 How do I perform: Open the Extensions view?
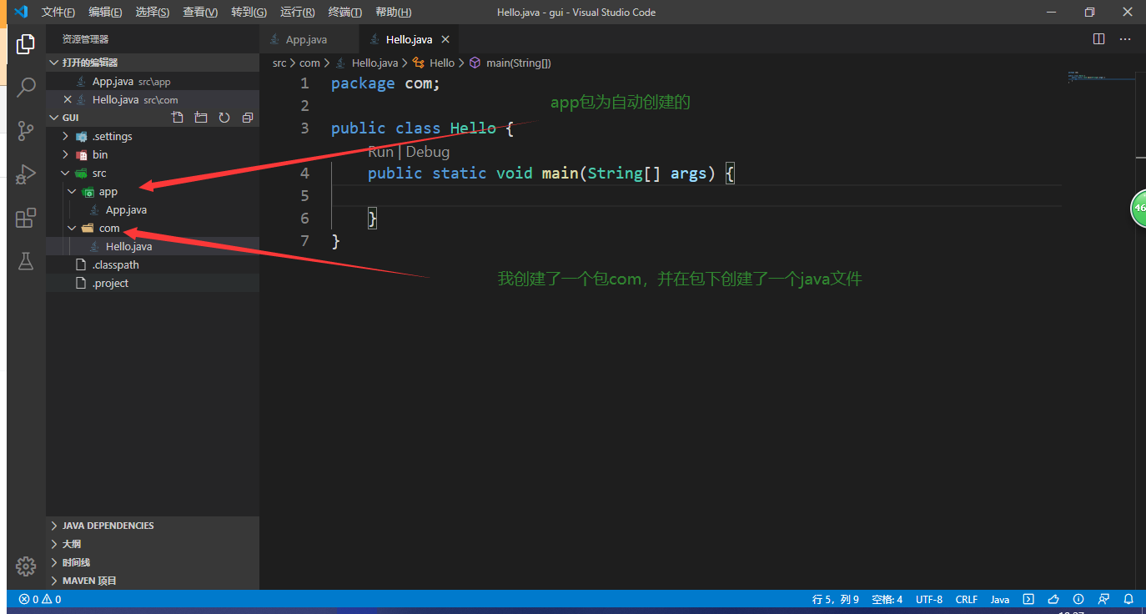(x=25, y=218)
